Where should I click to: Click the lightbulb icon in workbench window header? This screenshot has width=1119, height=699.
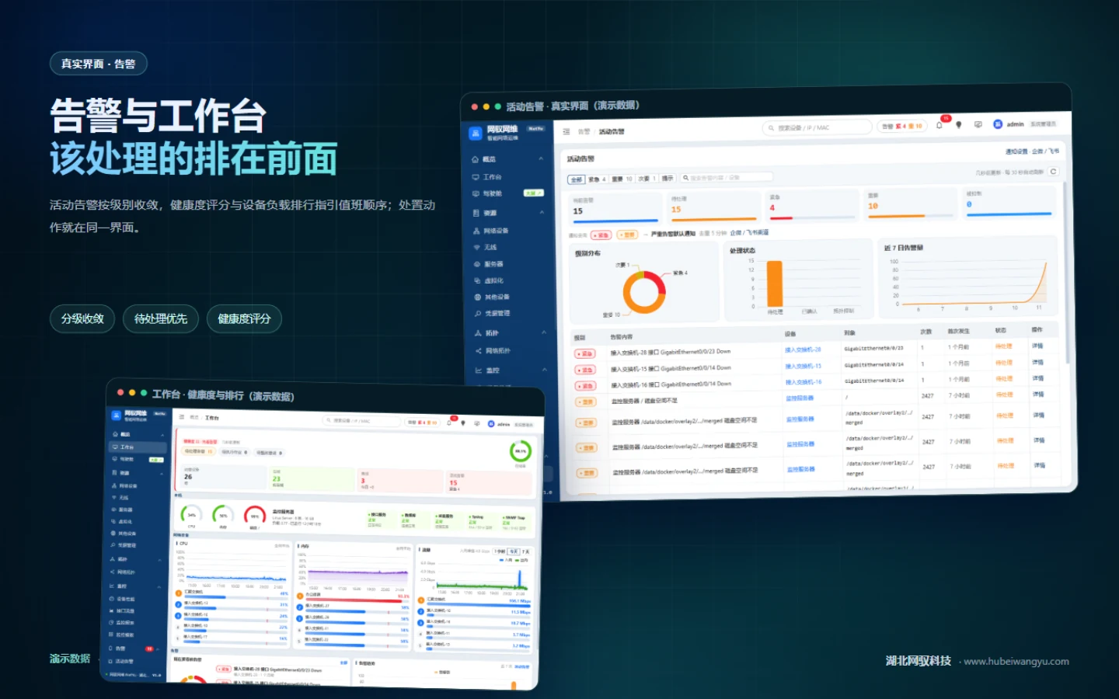coord(463,423)
